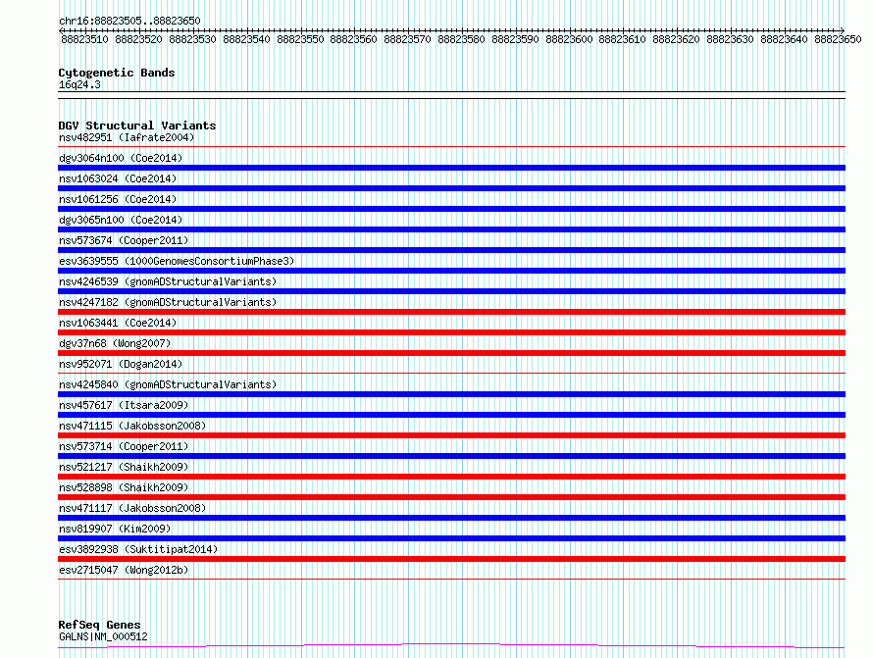Click nsv471117 (Jakobsson2008) variant label
This screenshot has width=873, height=658.
[132, 508]
